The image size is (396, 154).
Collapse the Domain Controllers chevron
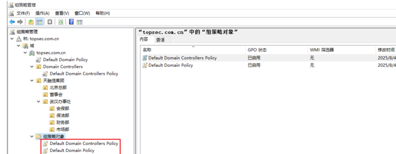click(x=32, y=67)
